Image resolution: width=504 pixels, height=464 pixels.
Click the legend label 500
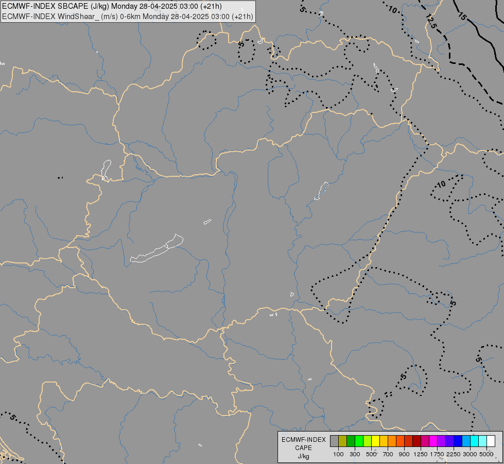[x=371, y=454]
